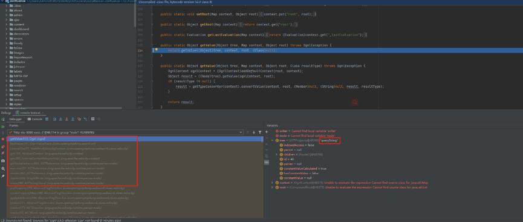The height and width of the screenshot is (222, 523).
Task: Click the Step Over icon
Action: click(54, 119)
